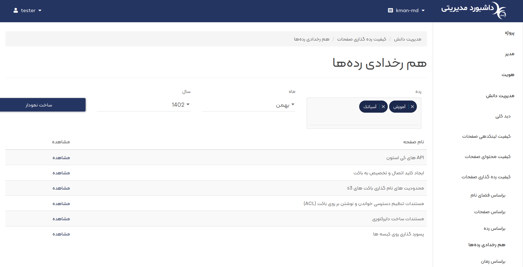Screen dimensions: 523x267
Task: Click page name مستندات ساخت دایرکتوری
Action: pos(398,219)
